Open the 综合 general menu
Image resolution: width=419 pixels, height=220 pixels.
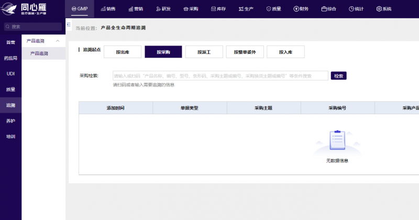coord(329,9)
